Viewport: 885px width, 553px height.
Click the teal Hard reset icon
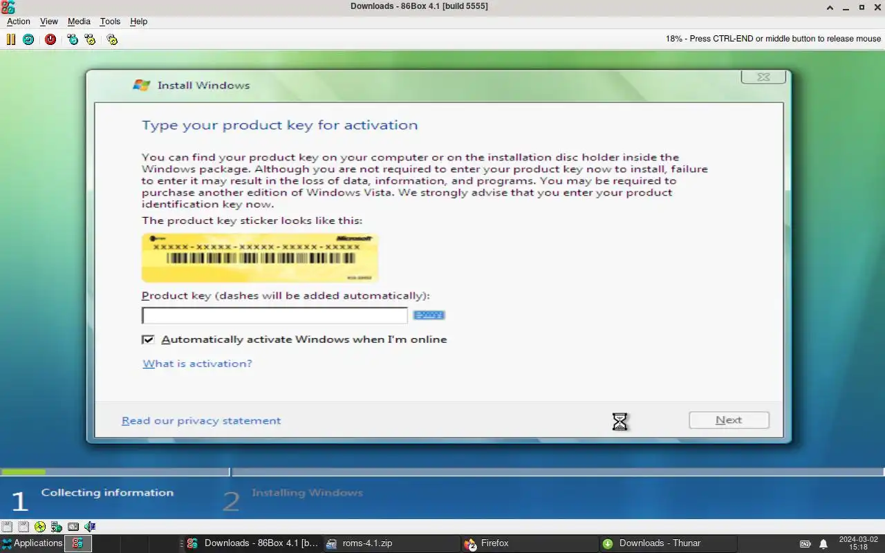pos(28,39)
